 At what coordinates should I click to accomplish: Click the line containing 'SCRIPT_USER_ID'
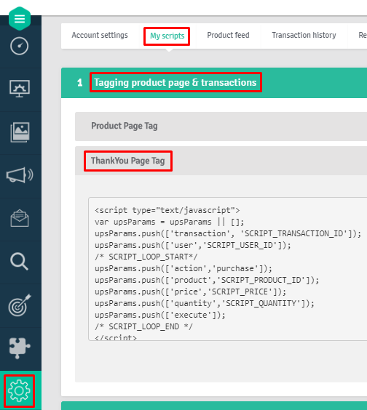point(193,245)
